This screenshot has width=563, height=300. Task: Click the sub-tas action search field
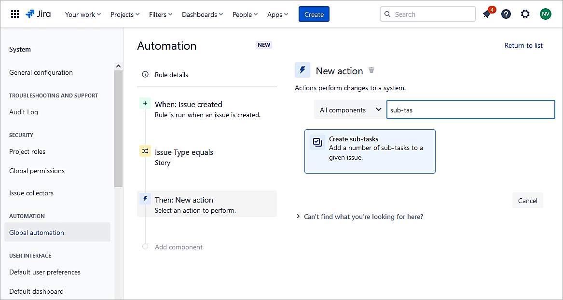tap(470, 110)
